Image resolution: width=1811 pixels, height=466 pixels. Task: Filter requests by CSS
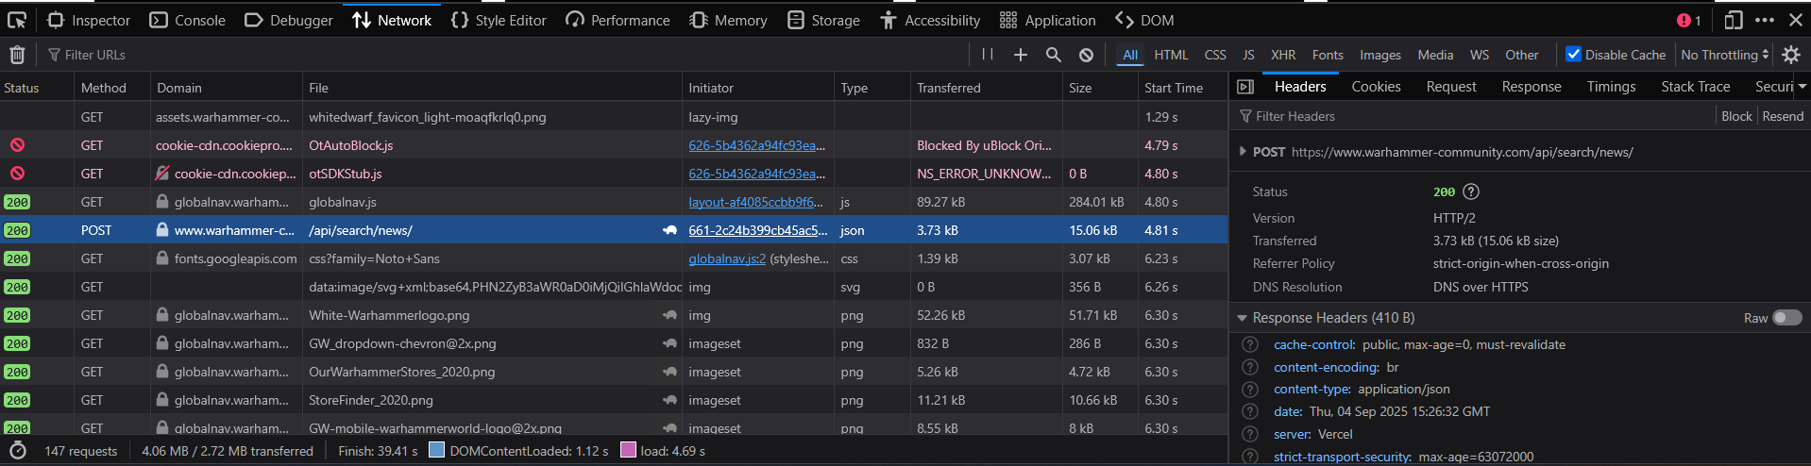[x=1215, y=55]
